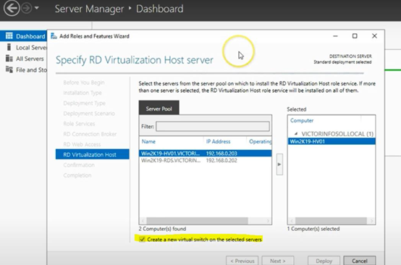Viewport: 401px width, 265px height.
Task: Select Dashboard in Server Manager sidebar
Action: (24, 36)
